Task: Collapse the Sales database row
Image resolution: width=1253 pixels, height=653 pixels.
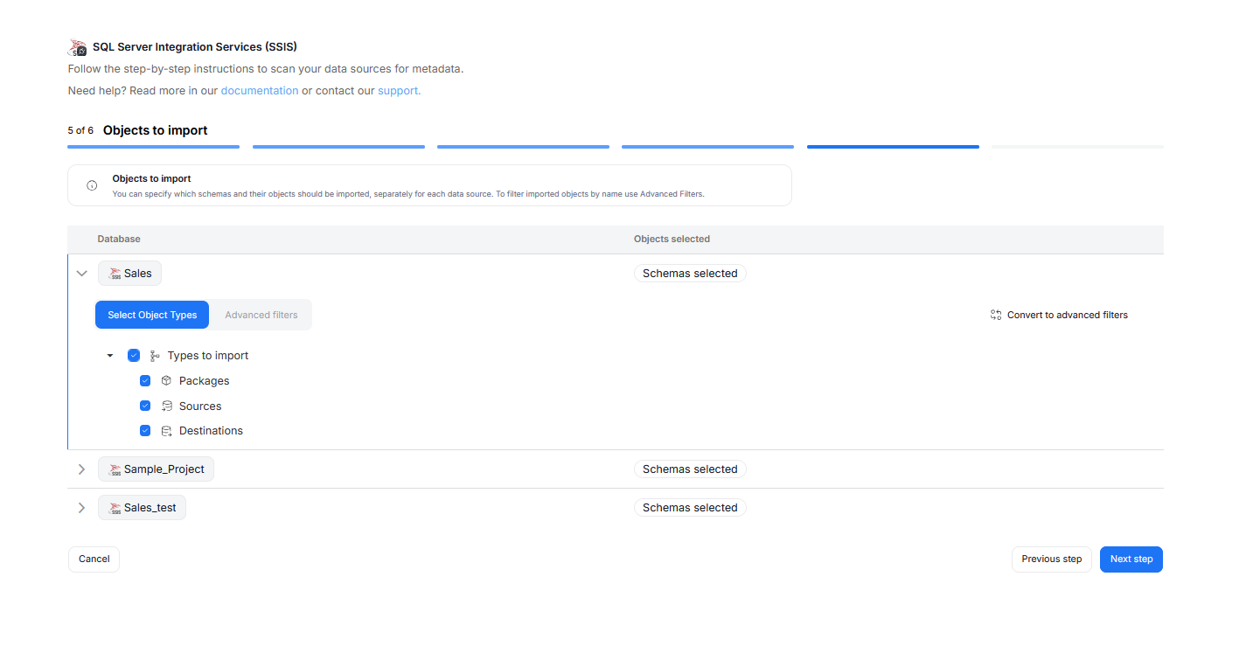Action: click(82, 274)
